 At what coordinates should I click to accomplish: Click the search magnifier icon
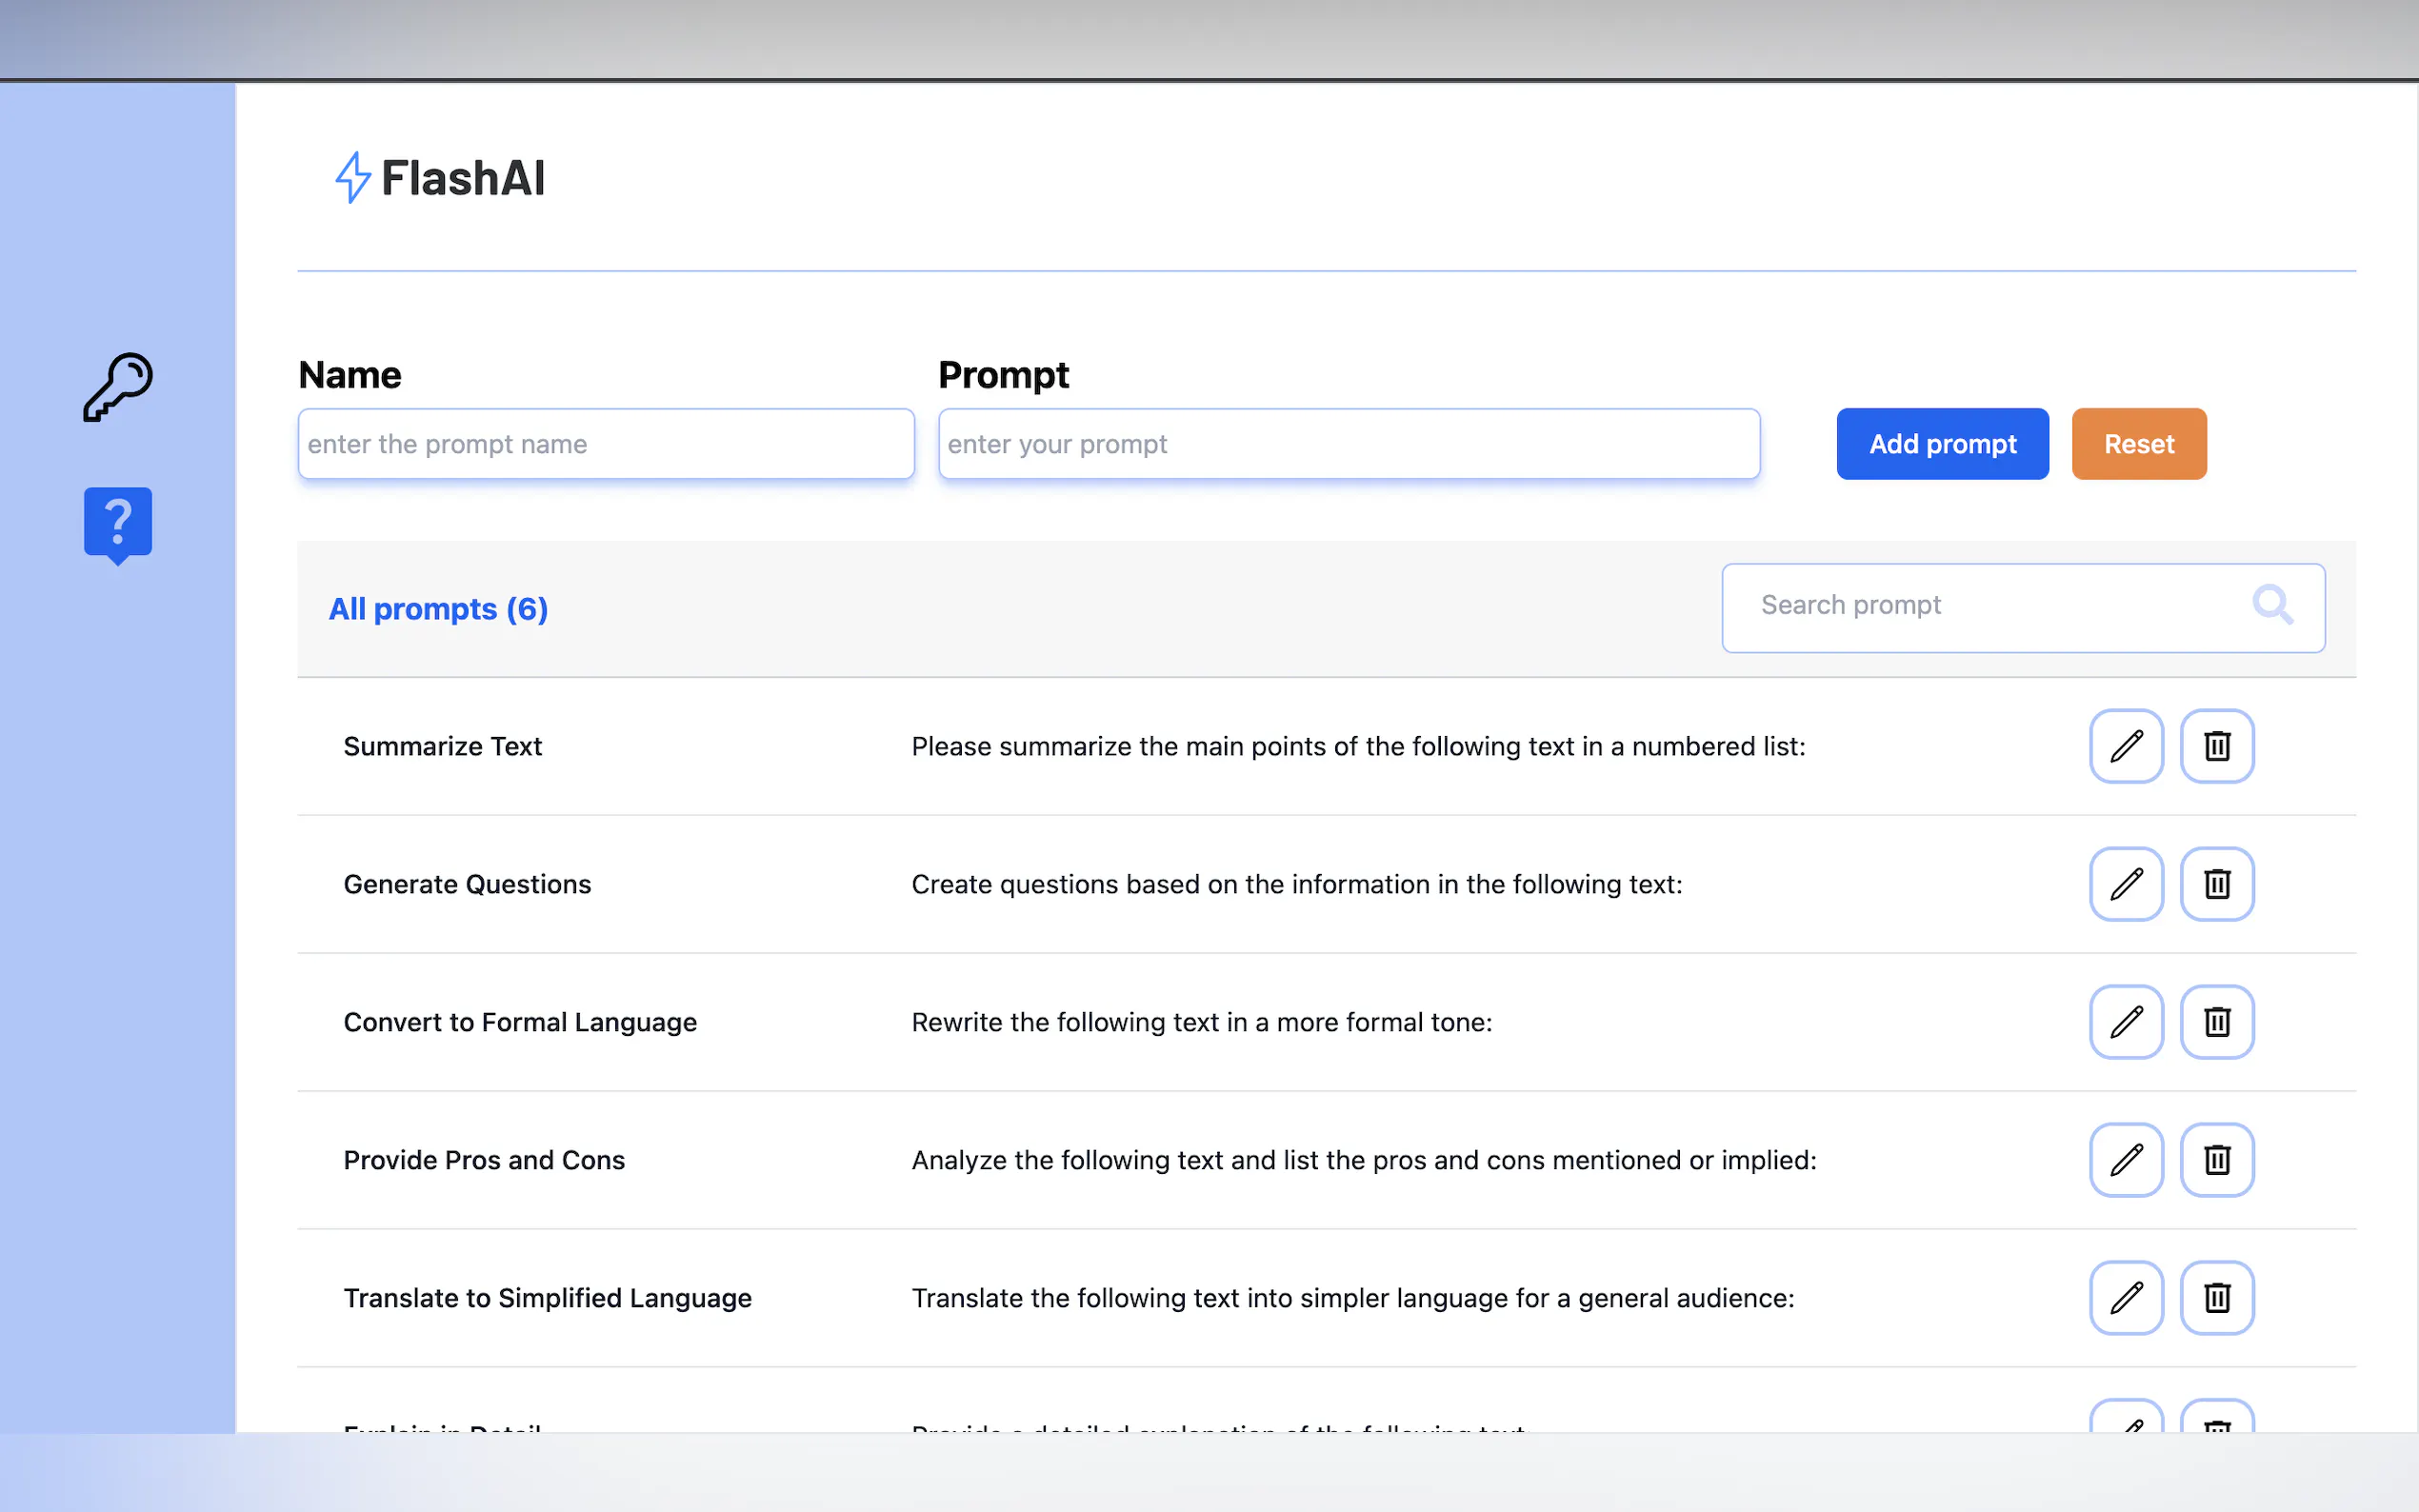click(x=2271, y=605)
